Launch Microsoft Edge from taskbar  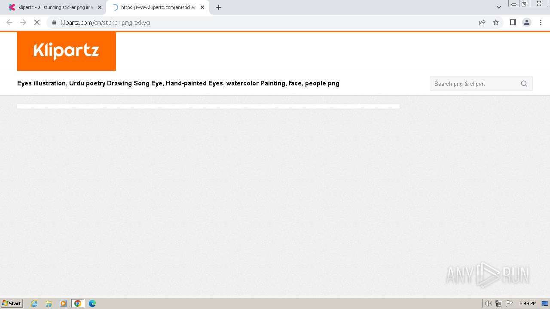tap(92, 303)
